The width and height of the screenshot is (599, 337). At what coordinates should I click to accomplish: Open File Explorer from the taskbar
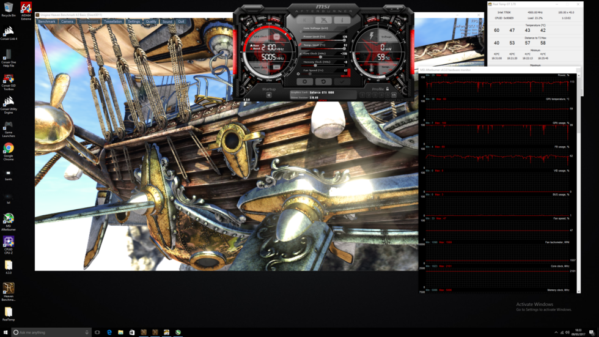(121, 333)
